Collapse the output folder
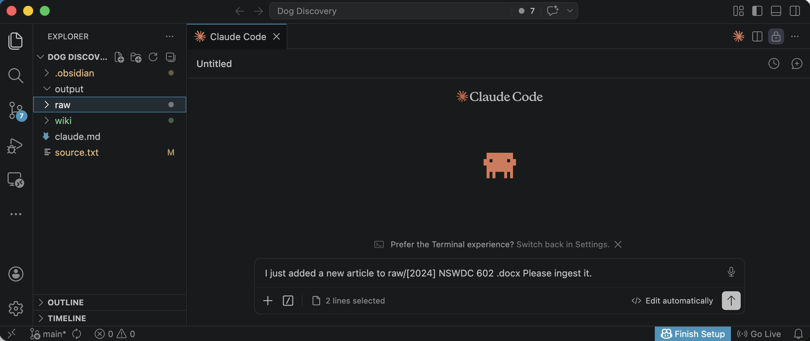The width and height of the screenshot is (810, 341). pos(110,89)
